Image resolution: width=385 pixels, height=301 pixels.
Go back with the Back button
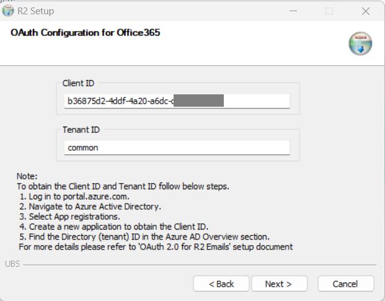click(x=221, y=284)
